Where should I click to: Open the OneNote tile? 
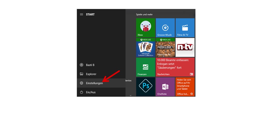pos(165,87)
